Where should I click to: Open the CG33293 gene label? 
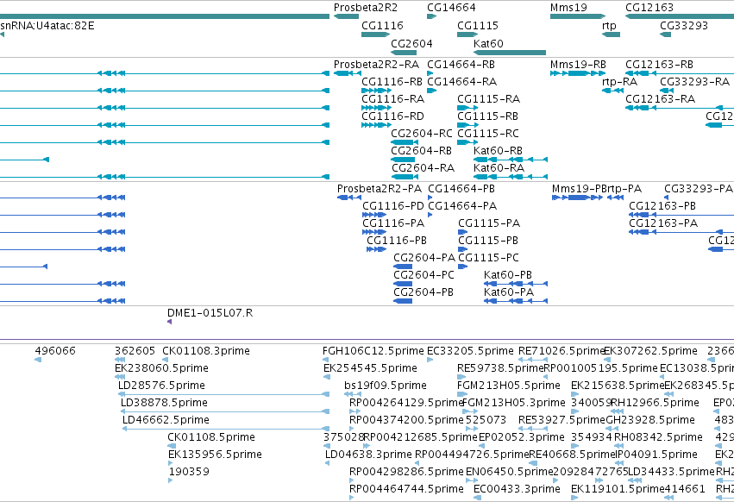[683, 25]
